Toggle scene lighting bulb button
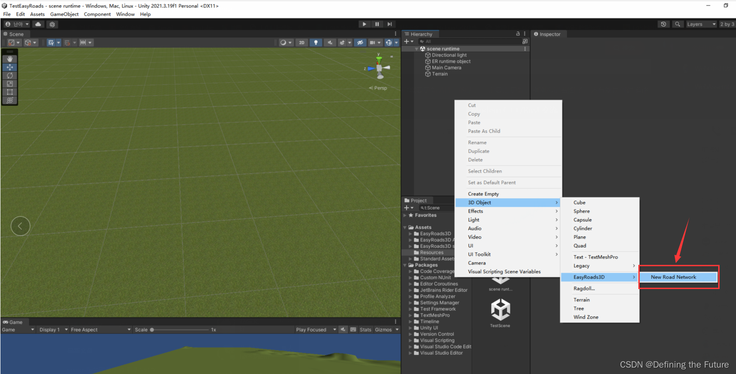This screenshot has width=736, height=374. pos(316,42)
